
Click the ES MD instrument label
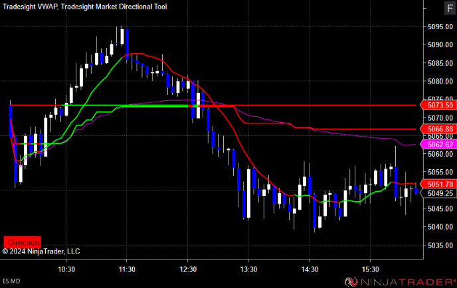pyautogui.click(x=11, y=281)
